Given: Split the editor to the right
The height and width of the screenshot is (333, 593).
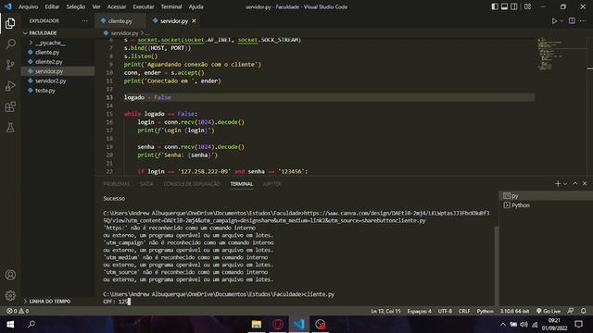Looking at the screenshot, I should 572,20.
